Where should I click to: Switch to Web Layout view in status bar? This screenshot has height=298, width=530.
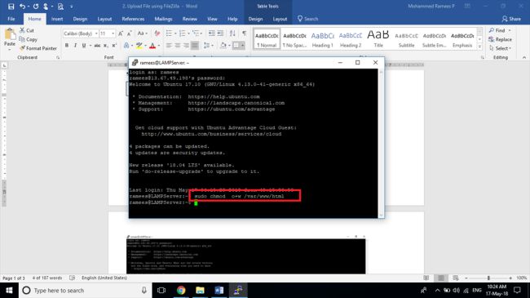coord(456,278)
